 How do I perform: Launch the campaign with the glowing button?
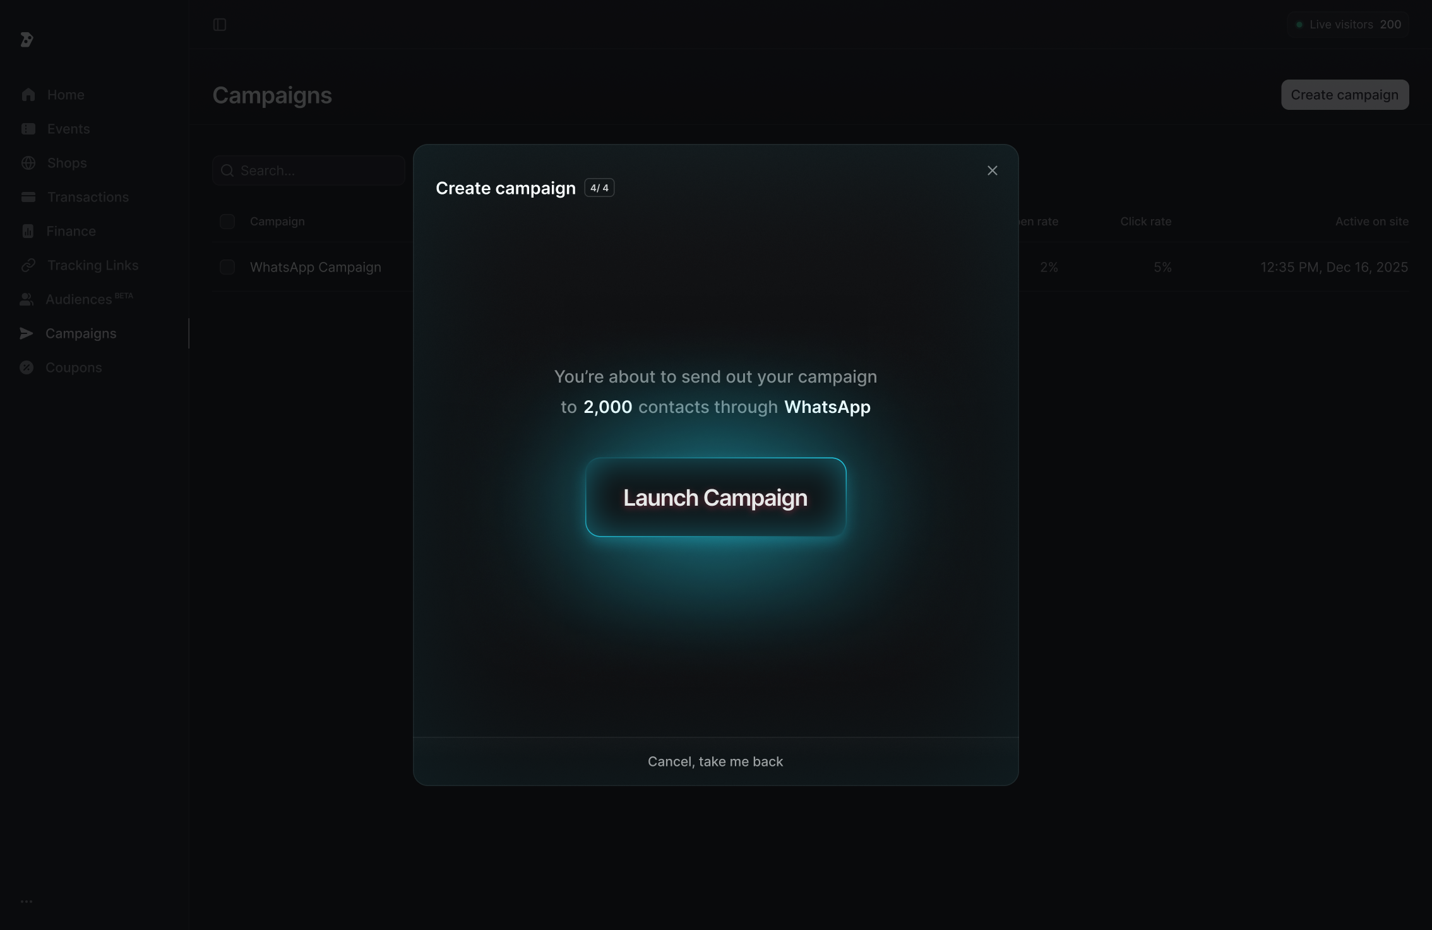[715, 498]
